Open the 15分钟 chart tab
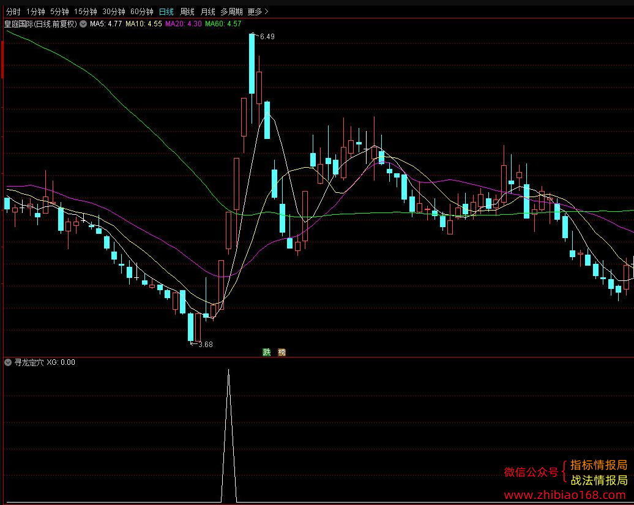The width and height of the screenshot is (634, 505). (x=85, y=12)
